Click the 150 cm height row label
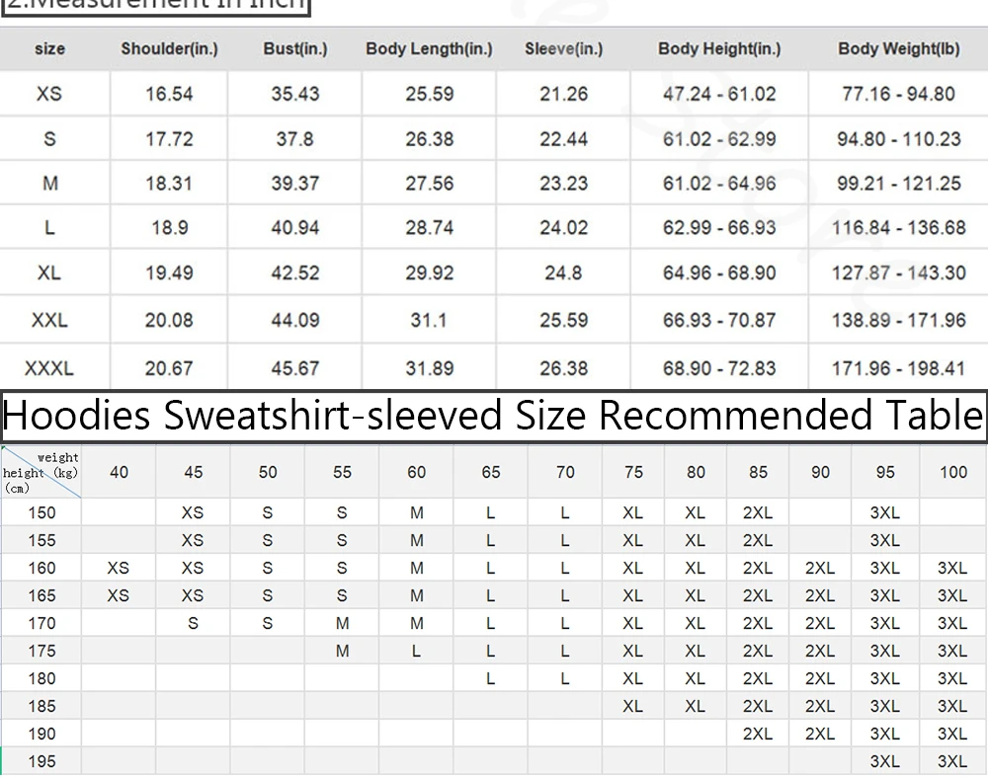The width and height of the screenshot is (988, 778). tap(41, 513)
